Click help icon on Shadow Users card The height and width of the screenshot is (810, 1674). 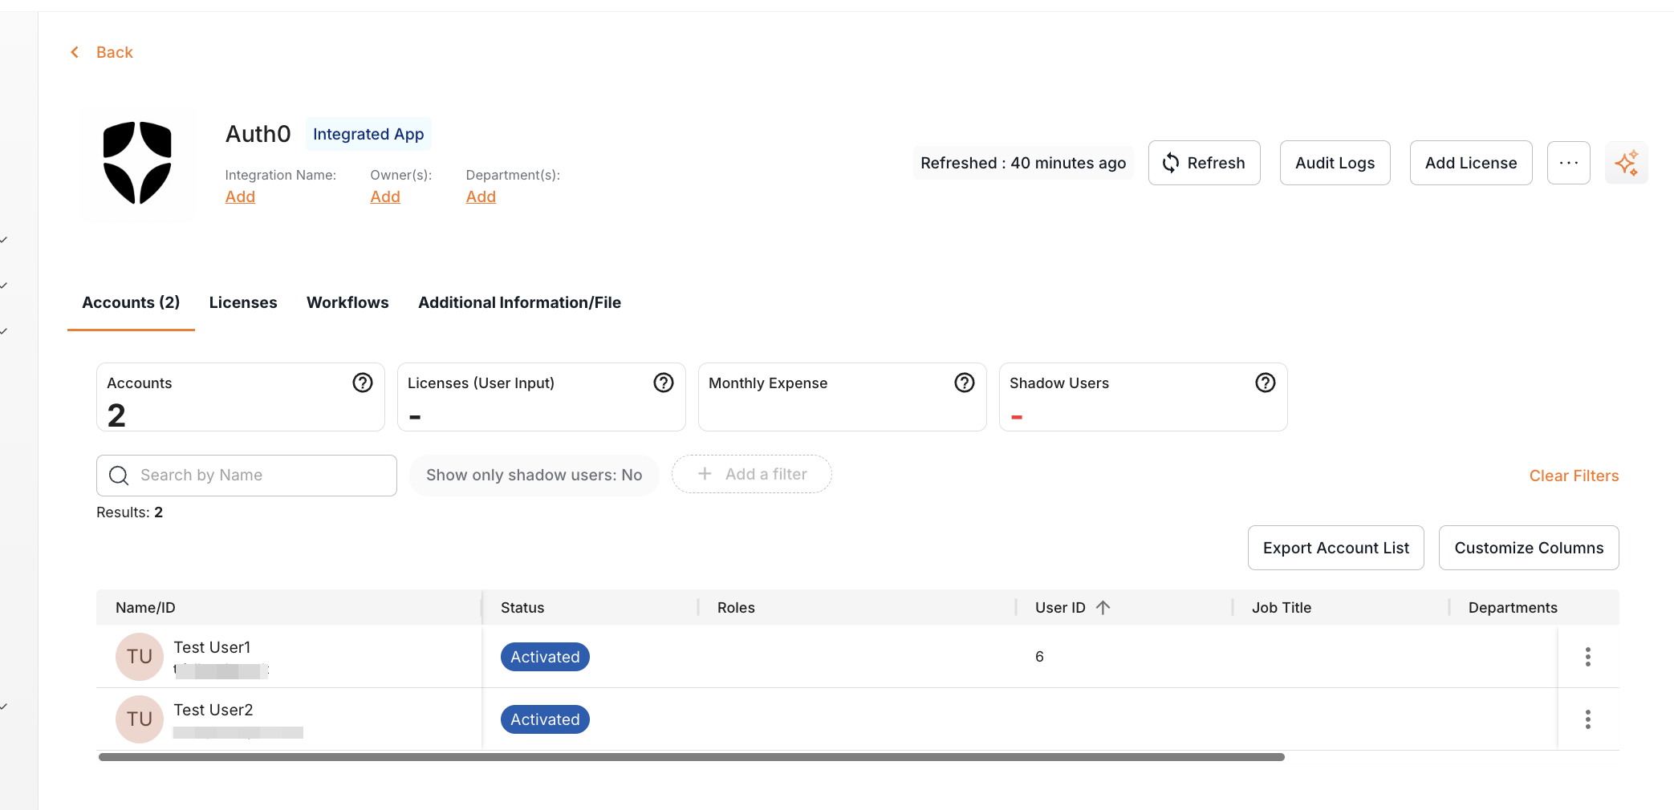tap(1266, 383)
